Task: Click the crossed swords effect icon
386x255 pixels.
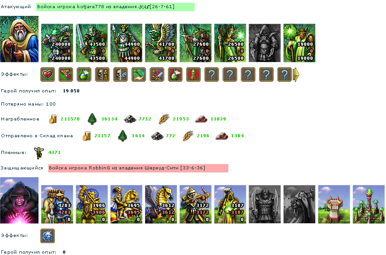Action: [157, 74]
